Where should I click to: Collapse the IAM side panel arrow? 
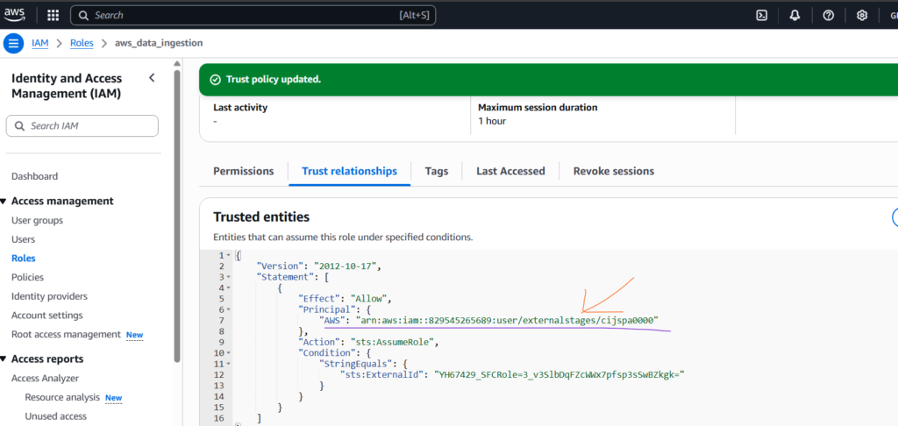point(152,78)
